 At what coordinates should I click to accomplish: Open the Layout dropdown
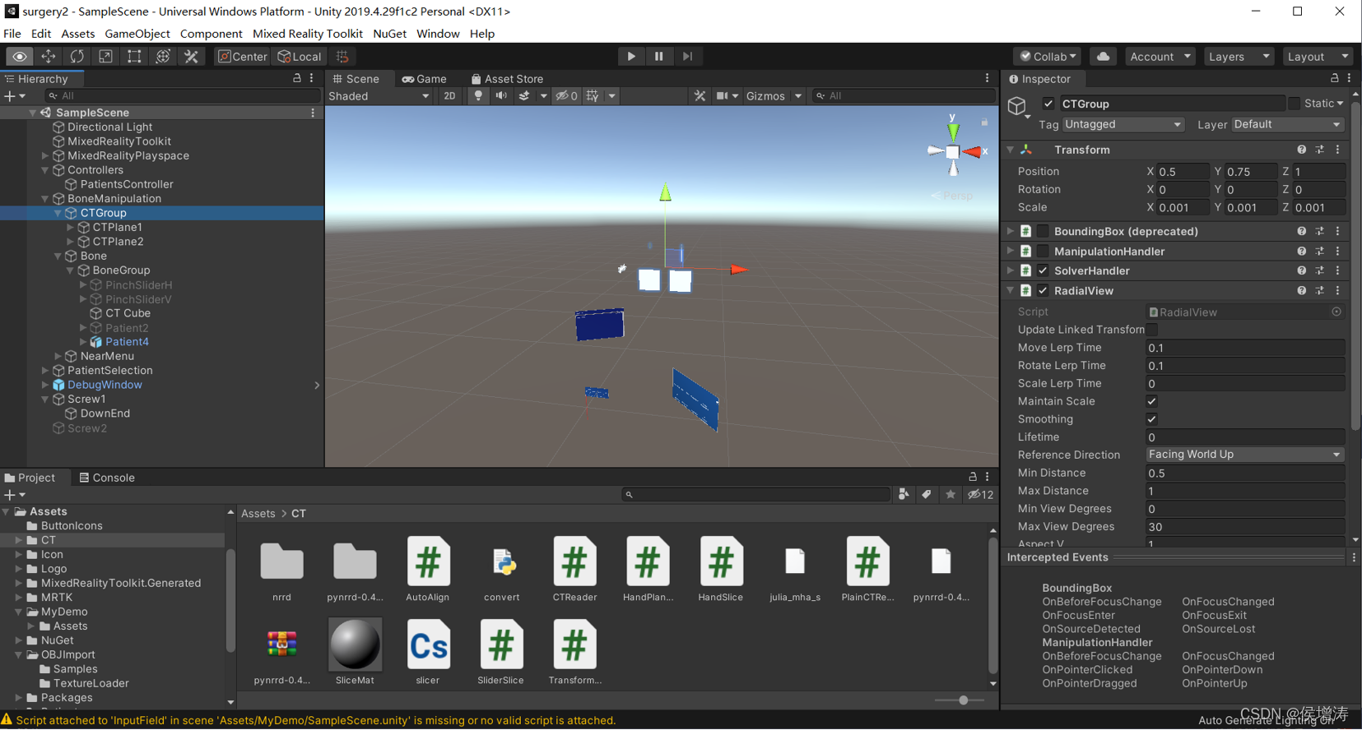[x=1318, y=57]
